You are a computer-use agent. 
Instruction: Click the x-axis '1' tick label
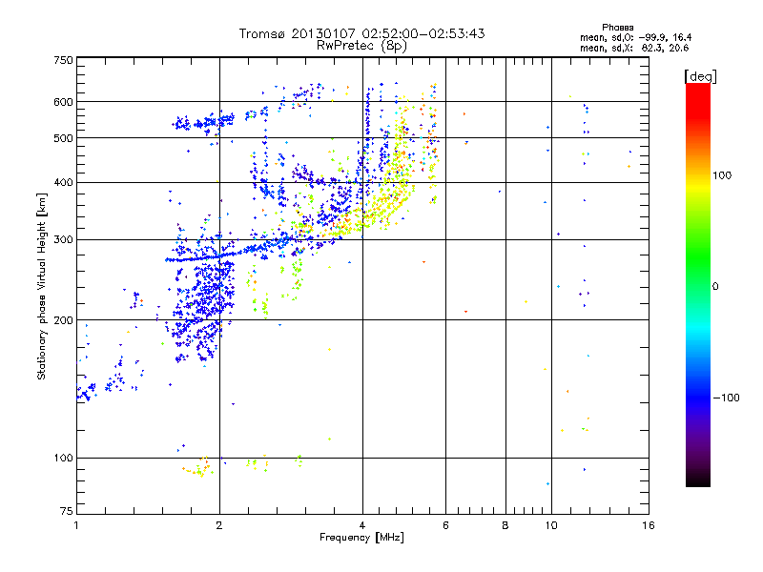click(77, 525)
